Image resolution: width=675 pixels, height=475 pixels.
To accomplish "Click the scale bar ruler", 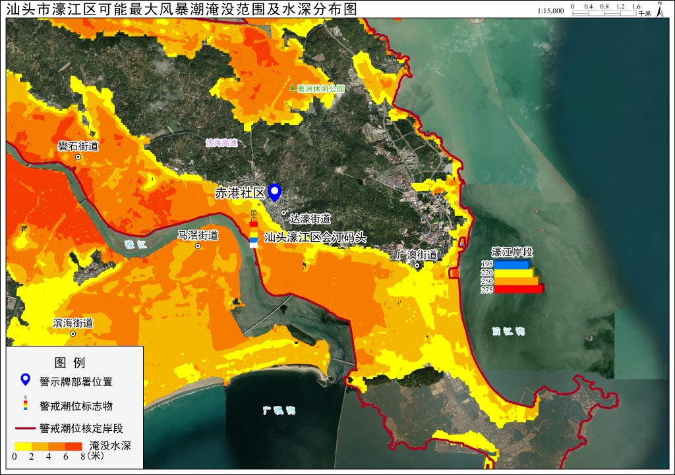I will (x=604, y=13).
